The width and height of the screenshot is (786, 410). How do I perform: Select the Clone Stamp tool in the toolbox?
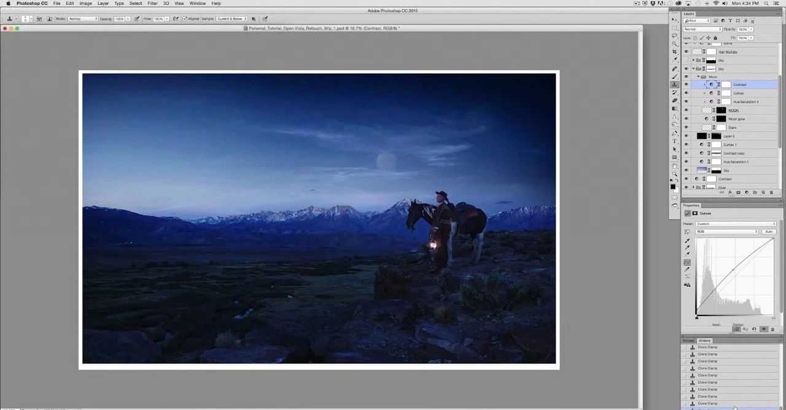click(x=675, y=85)
